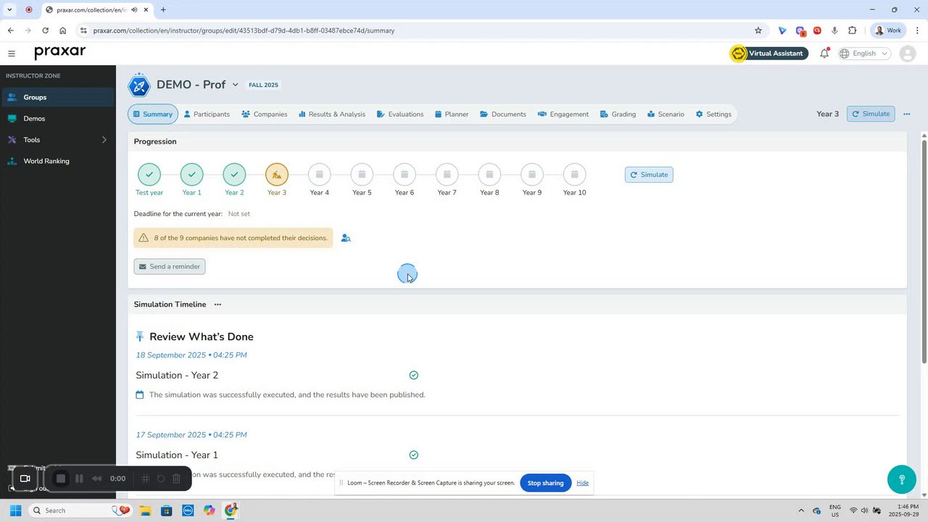
Task: Open the Grading tab
Action: coord(618,114)
